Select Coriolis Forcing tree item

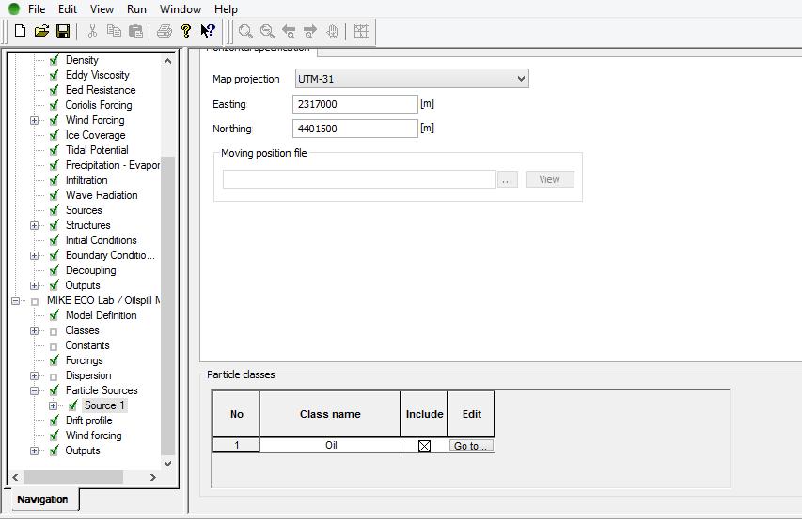[x=98, y=105]
